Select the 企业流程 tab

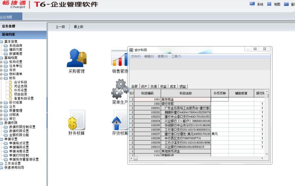[x=11, y=17]
